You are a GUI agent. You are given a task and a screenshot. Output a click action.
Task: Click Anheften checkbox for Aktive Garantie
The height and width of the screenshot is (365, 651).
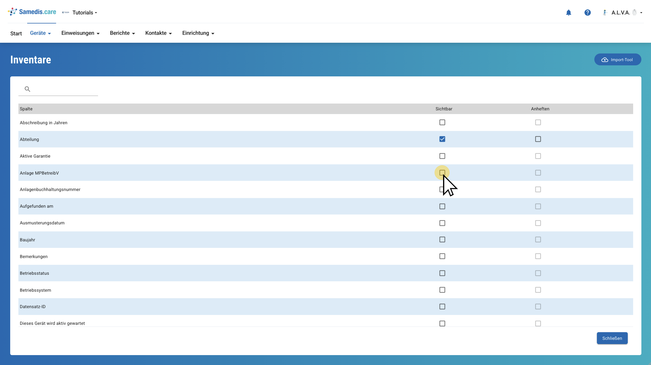pos(538,156)
